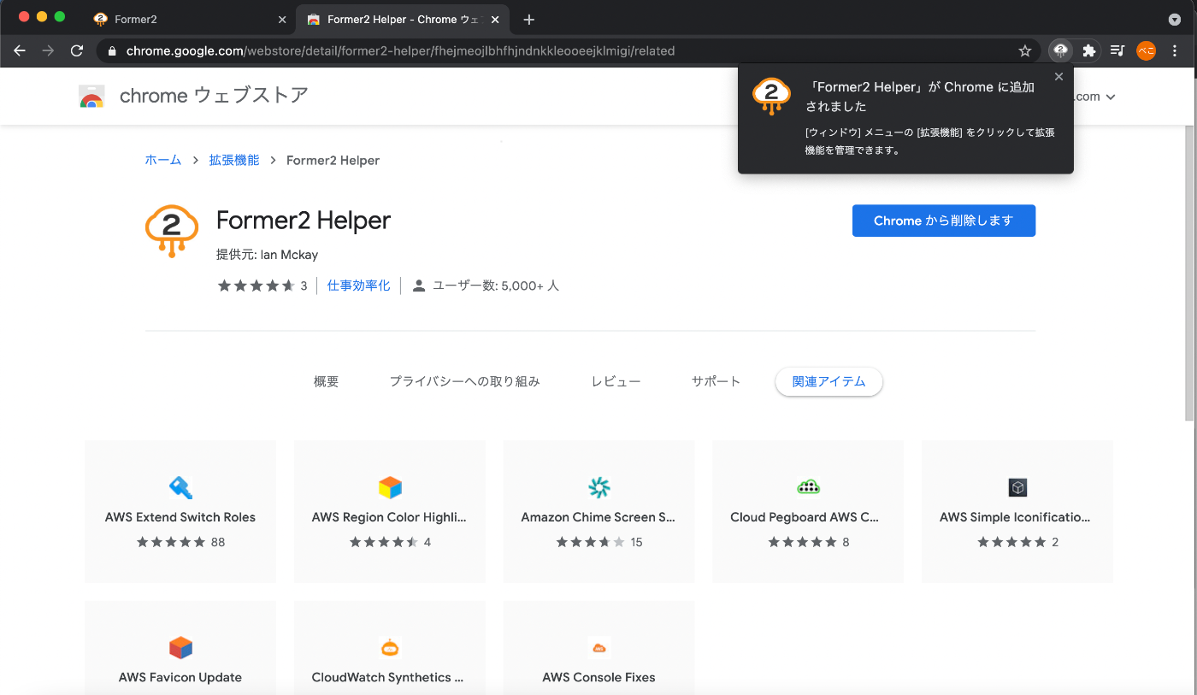
Task: Open Amazon Chime Screen Share icon
Action: [x=598, y=487]
